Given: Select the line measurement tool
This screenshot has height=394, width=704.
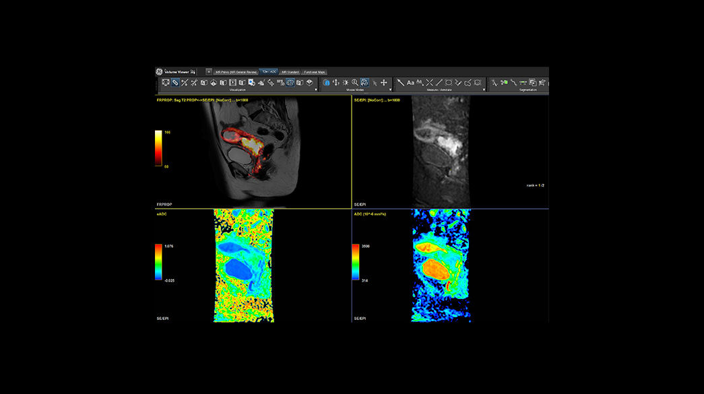Looking at the screenshot, I should pyautogui.click(x=438, y=83).
